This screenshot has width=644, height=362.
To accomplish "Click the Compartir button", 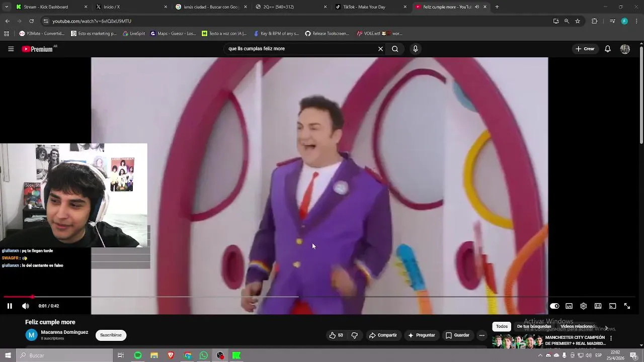I will coord(383,335).
